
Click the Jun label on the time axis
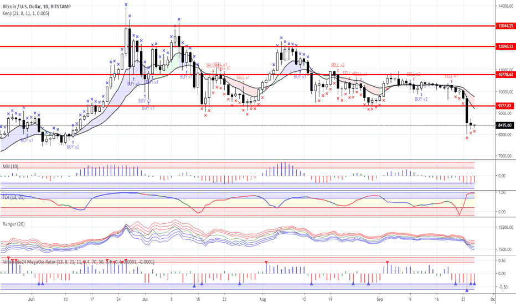click(x=31, y=300)
